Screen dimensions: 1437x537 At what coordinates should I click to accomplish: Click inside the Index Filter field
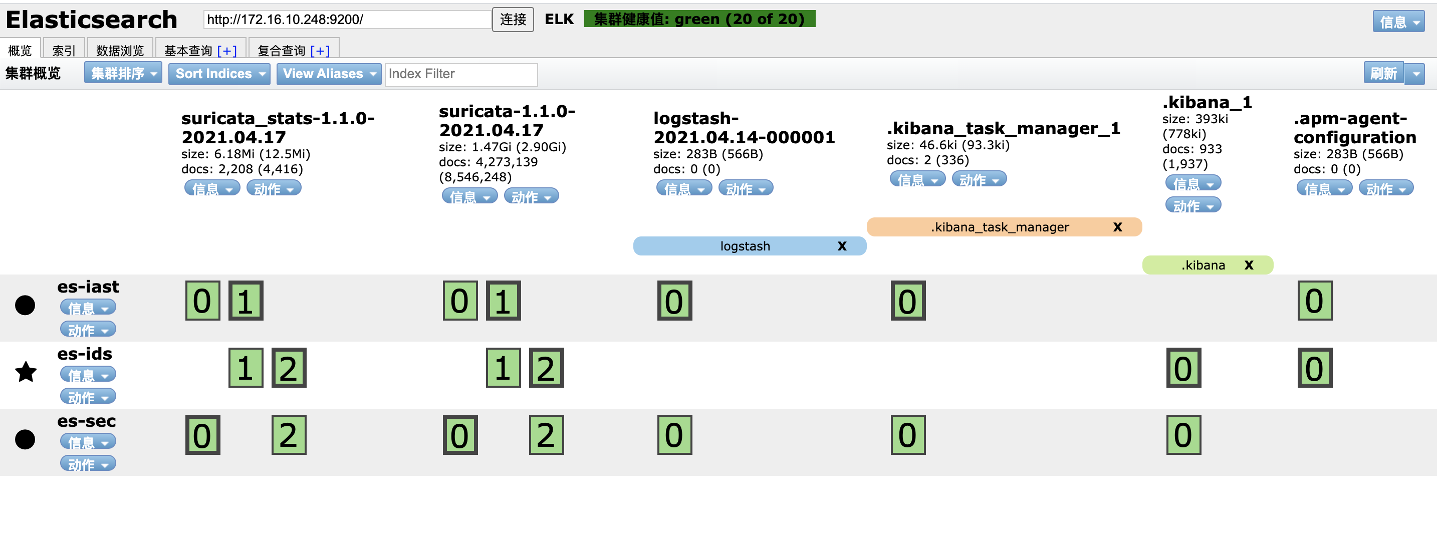461,74
